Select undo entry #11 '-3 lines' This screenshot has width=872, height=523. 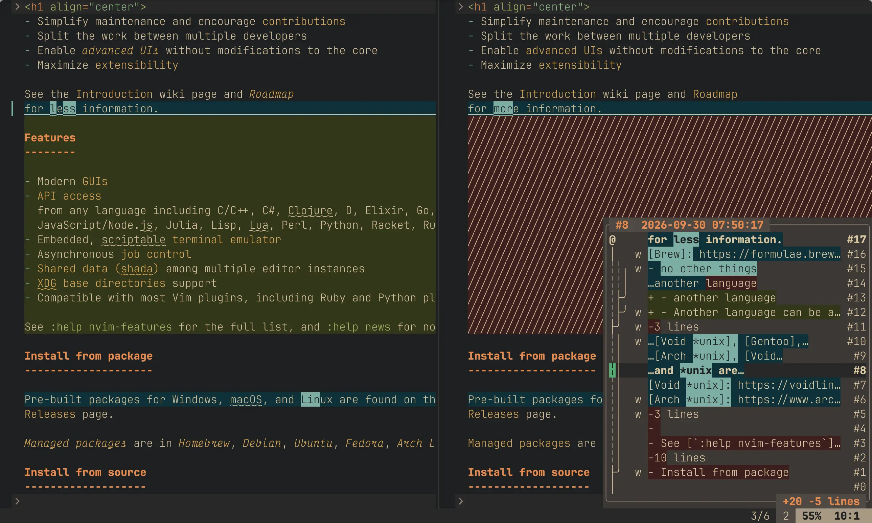737,327
